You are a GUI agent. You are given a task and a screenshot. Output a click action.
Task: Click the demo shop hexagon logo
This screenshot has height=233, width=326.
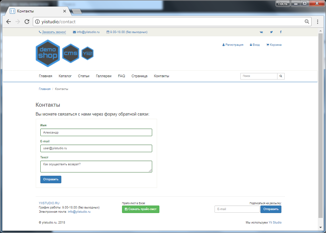(x=48, y=53)
